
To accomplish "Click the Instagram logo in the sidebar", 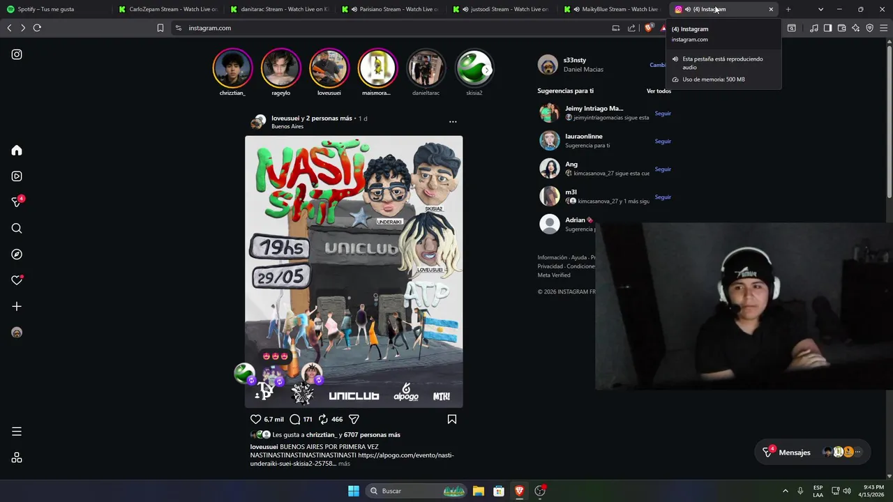I will point(17,54).
